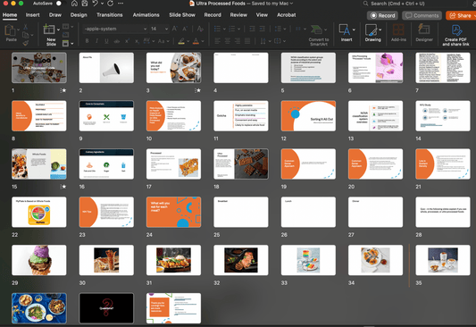Click the Align Left icon
The width and height of the screenshot is (476, 327).
[217, 41]
